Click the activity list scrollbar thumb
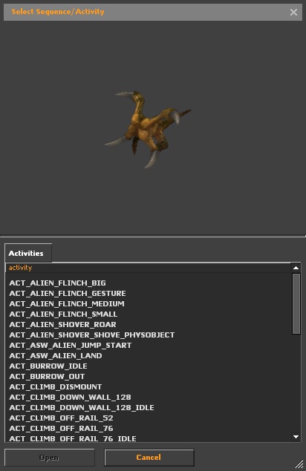The image size is (306, 471). pos(296,303)
